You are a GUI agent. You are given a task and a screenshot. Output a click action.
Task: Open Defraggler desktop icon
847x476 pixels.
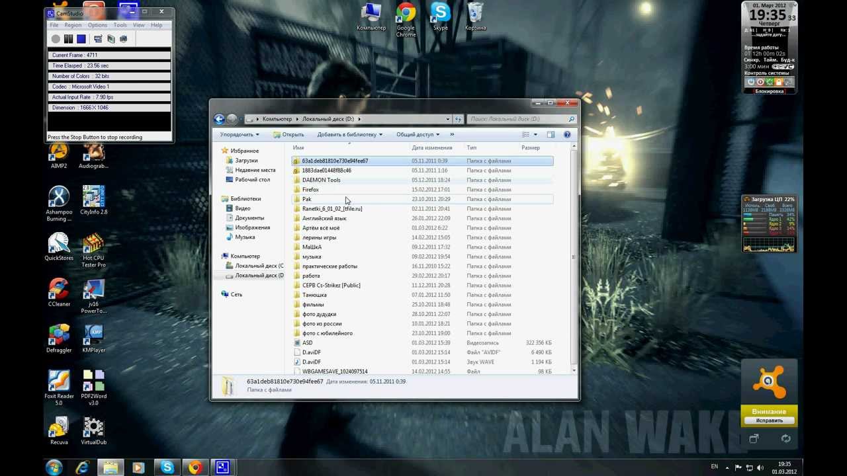tap(59, 338)
